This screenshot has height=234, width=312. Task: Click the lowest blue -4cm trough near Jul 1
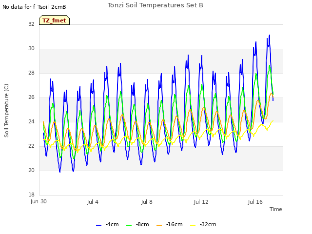tap(60, 172)
